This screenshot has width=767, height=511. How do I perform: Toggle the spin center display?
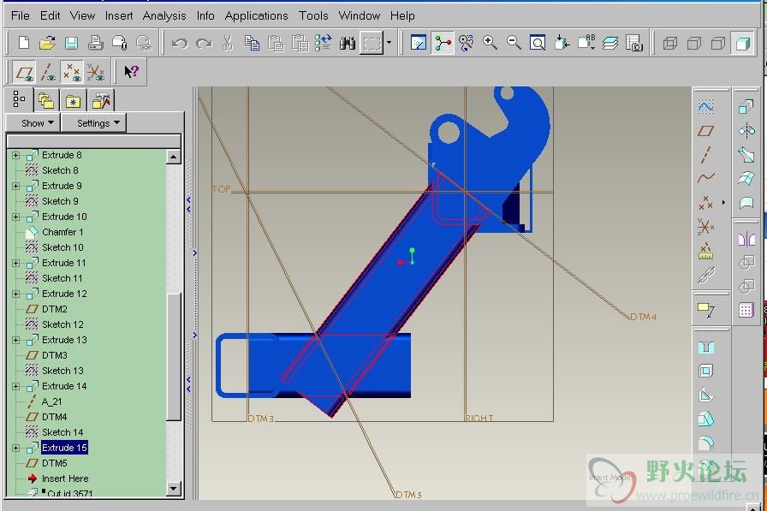443,43
